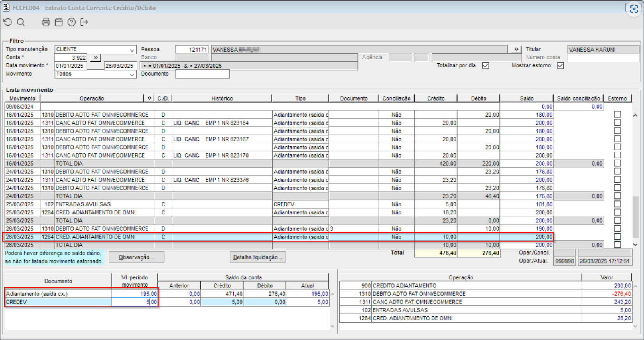The width and height of the screenshot is (644, 340).
Task: Click the 181,80 saldo value
Action: (543, 204)
